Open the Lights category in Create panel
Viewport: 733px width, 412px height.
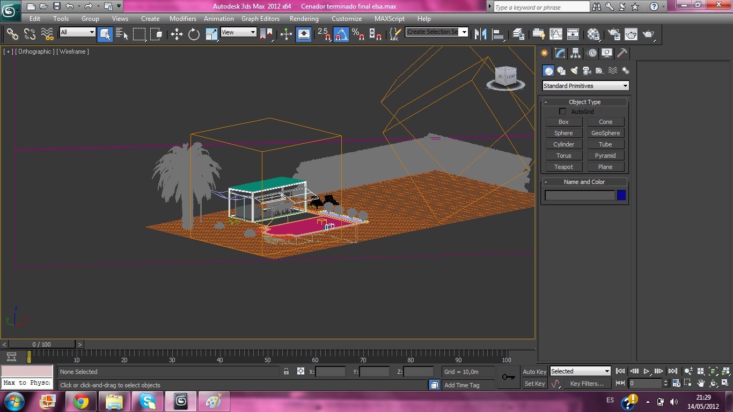pyautogui.click(x=574, y=71)
